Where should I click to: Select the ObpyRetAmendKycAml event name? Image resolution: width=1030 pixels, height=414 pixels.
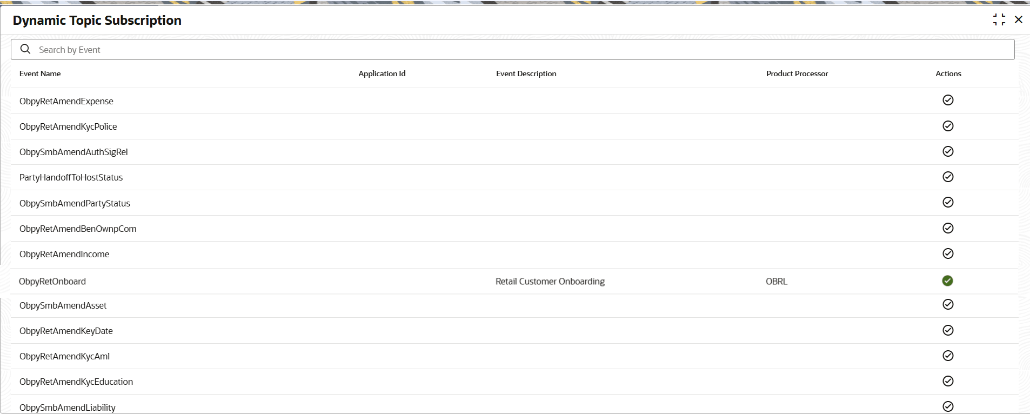coord(64,356)
